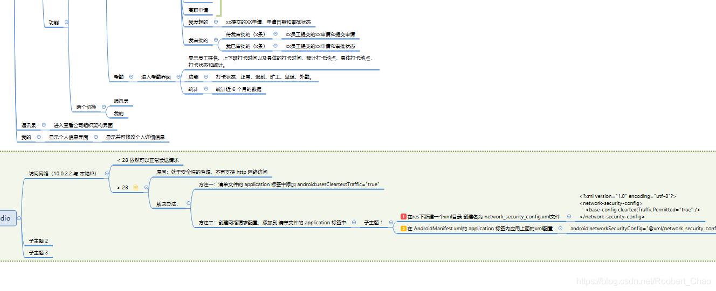Select 原因：处于安全性的考虑 node
Image resolution: width=716 pixels, height=291 pixels.
point(211,172)
